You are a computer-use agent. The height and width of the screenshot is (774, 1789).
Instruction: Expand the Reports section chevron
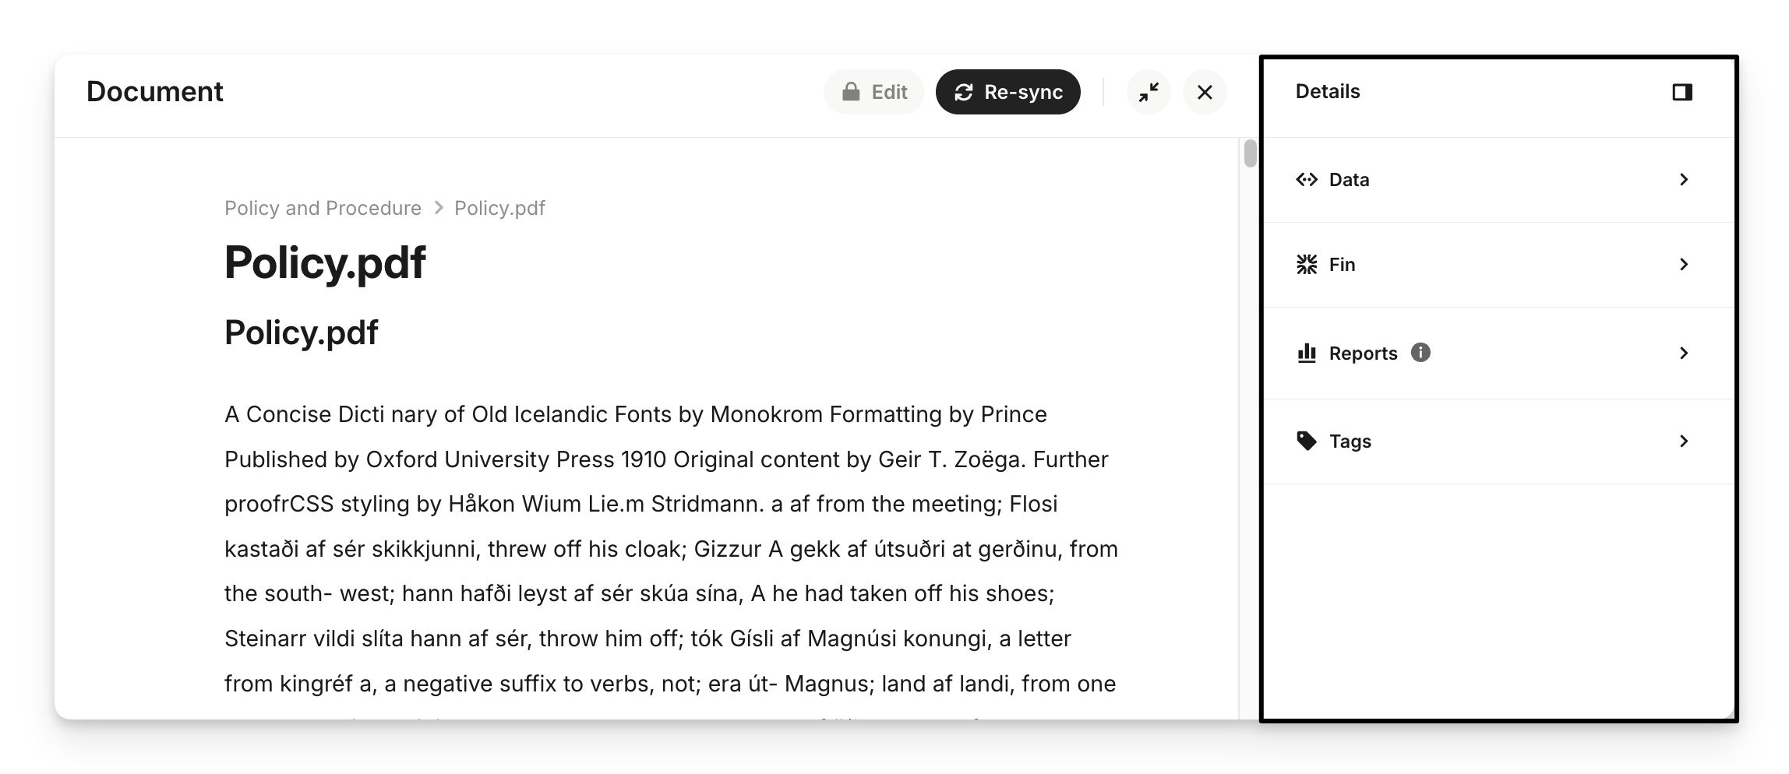pyautogui.click(x=1684, y=354)
